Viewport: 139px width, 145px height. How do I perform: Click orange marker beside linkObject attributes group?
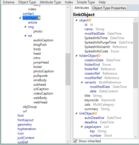96,113
